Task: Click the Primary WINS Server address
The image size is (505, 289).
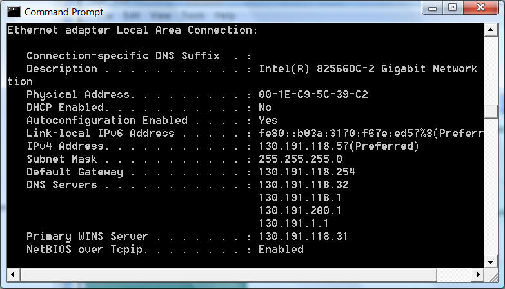Action: 303,236
